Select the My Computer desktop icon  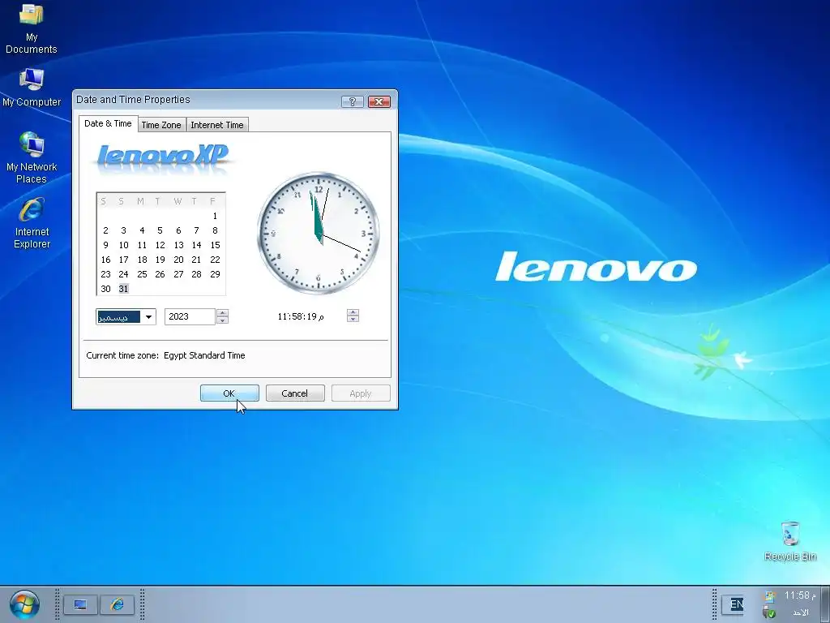pos(32,88)
